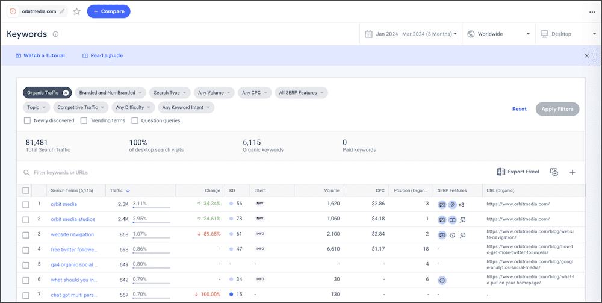Click the Read a guide book icon

85,55
